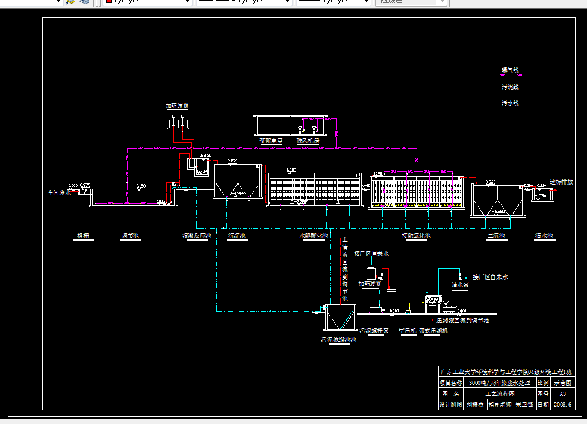Click the 曝气线 legend entry
587x424 pixels.
[511, 70]
